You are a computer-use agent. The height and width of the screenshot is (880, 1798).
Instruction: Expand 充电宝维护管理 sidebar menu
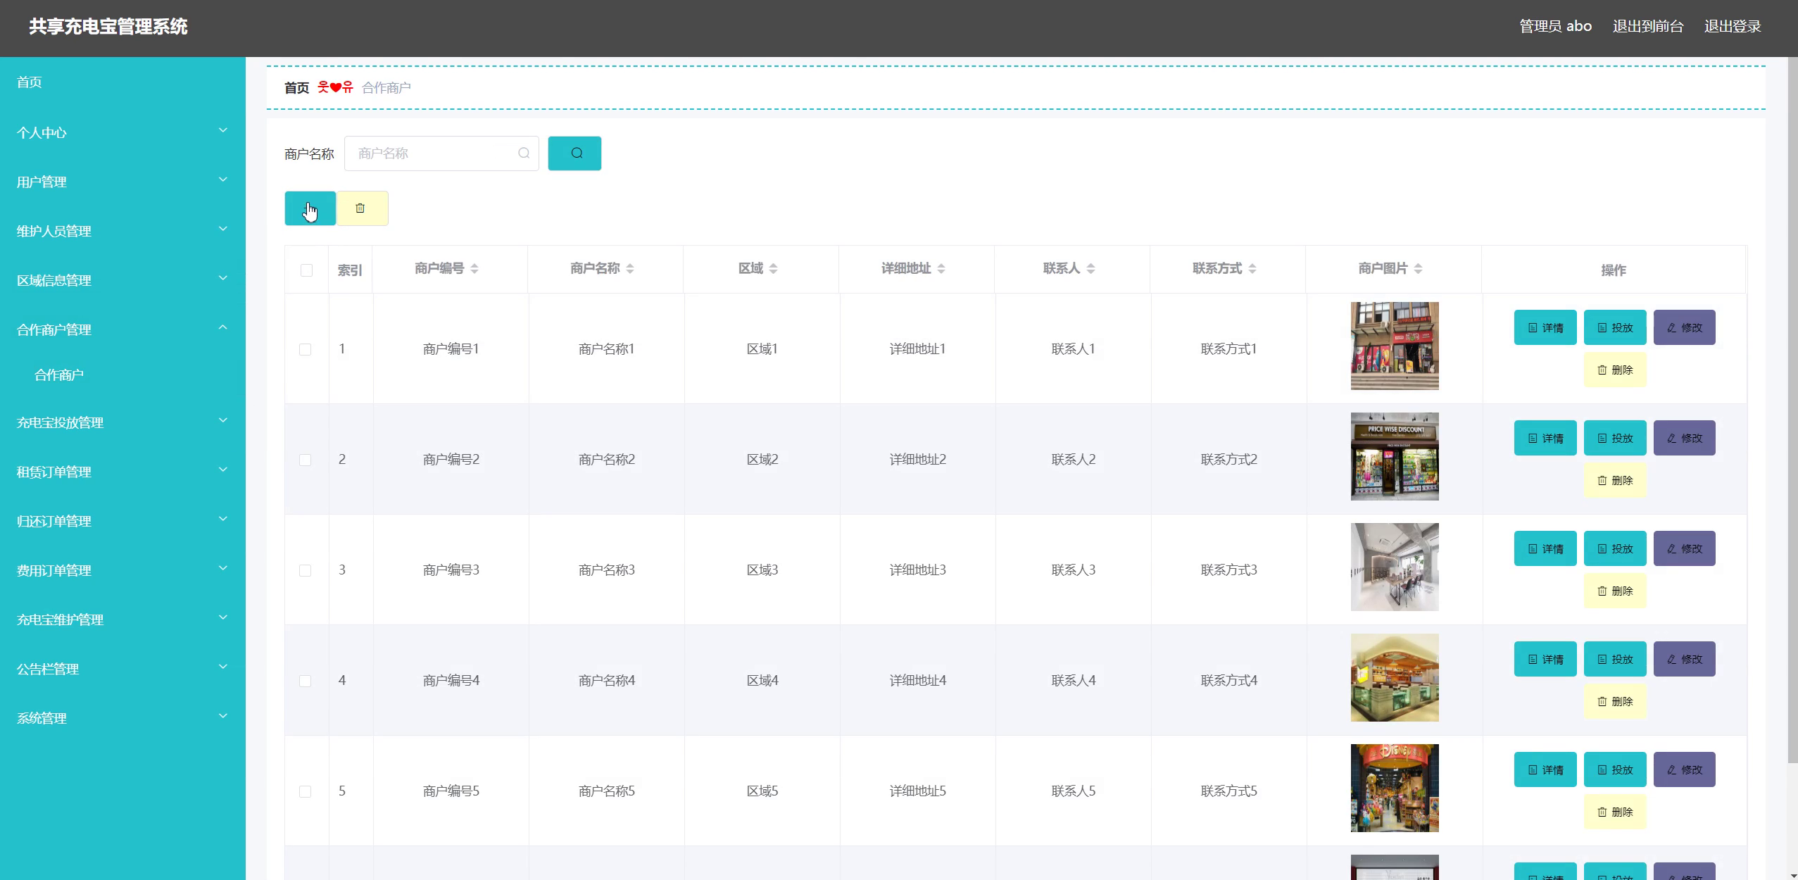coord(122,620)
